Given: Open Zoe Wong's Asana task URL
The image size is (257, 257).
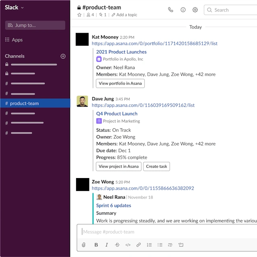Looking at the screenshot, I should tap(143, 189).
